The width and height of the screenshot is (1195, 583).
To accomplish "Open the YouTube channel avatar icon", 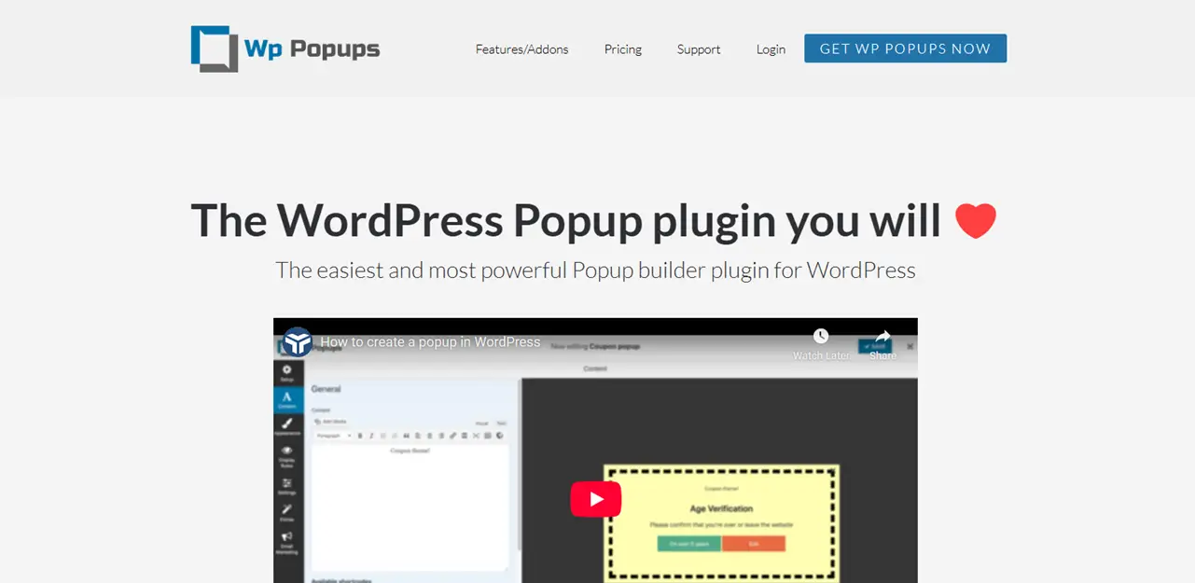I will [297, 341].
